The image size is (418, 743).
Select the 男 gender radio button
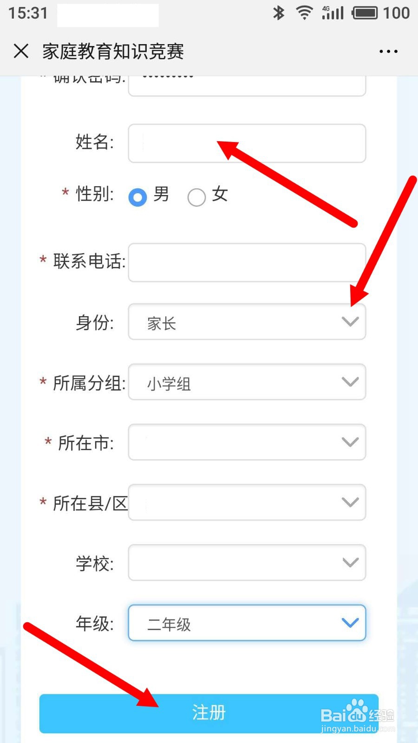(137, 197)
